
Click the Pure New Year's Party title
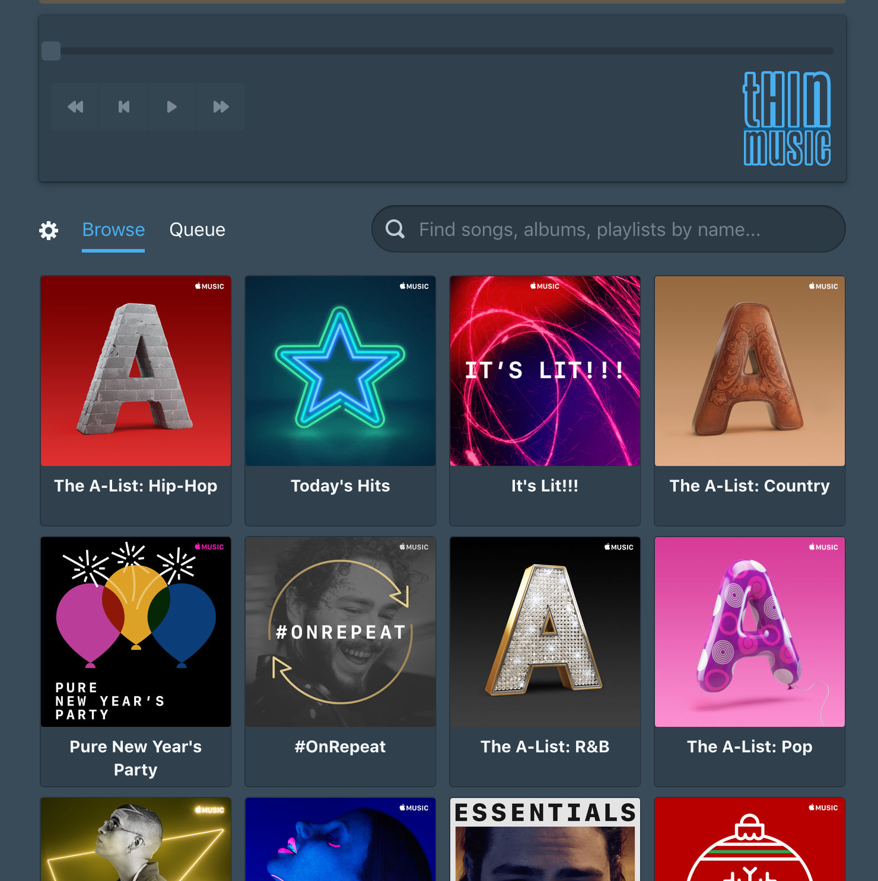tap(136, 758)
